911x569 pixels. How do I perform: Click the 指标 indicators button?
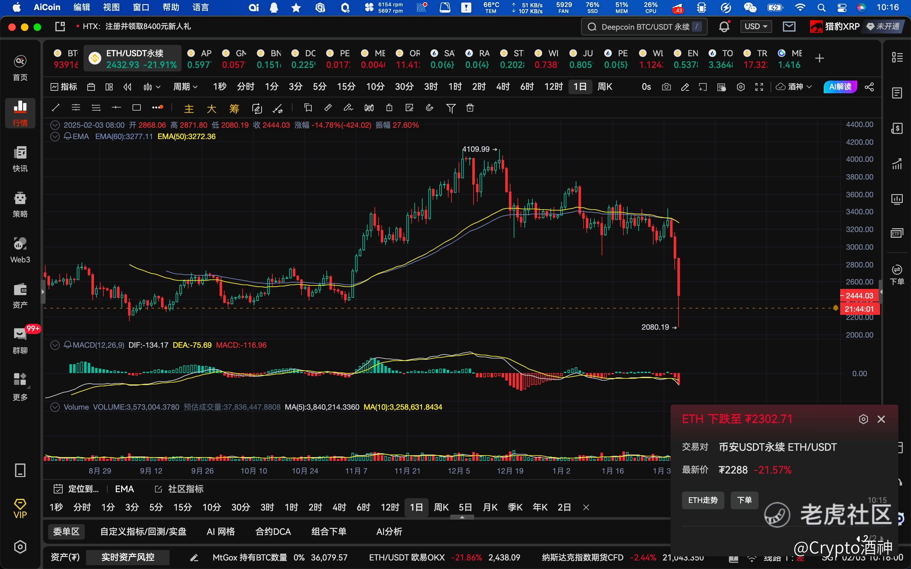[64, 87]
